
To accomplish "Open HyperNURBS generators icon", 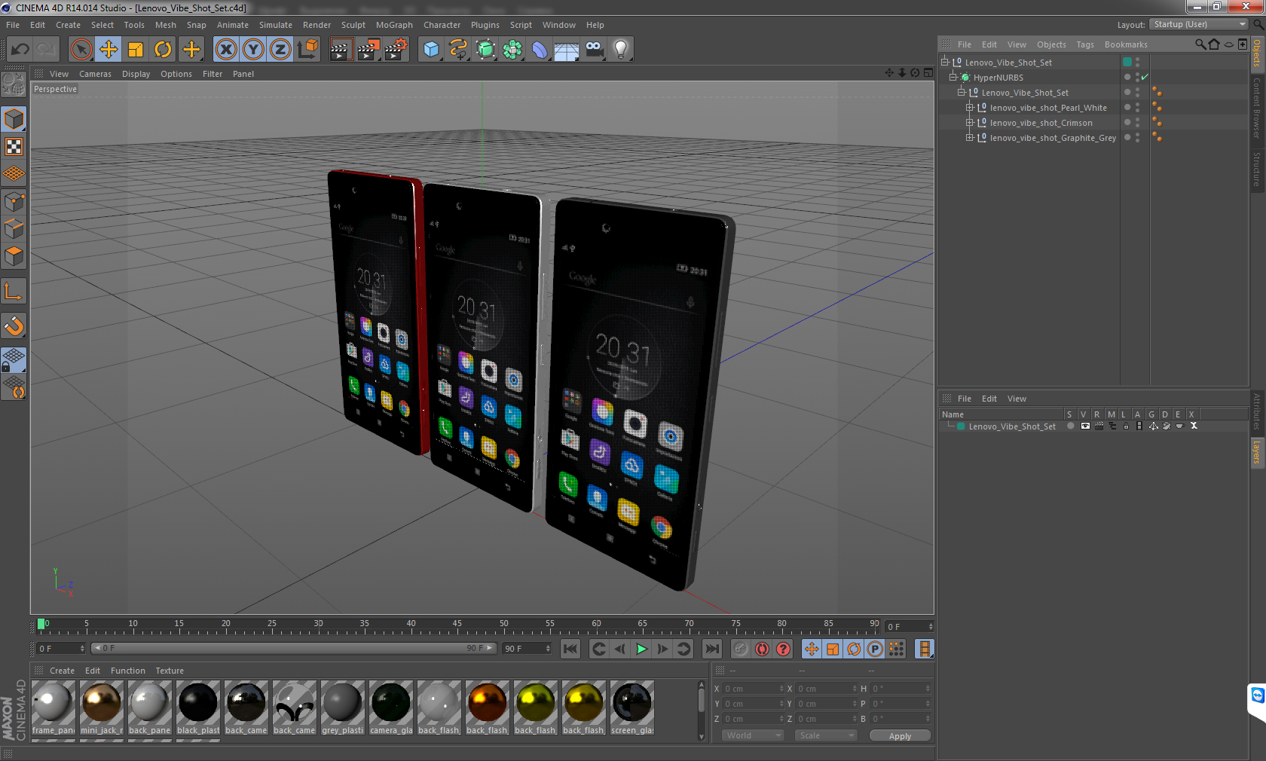I will (x=485, y=50).
